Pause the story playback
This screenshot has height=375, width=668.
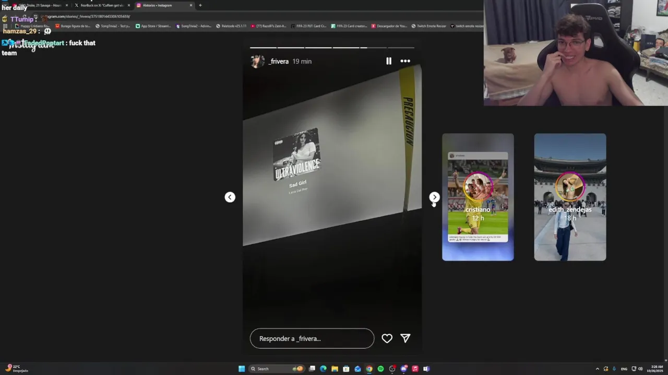click(x=389, y=61)
